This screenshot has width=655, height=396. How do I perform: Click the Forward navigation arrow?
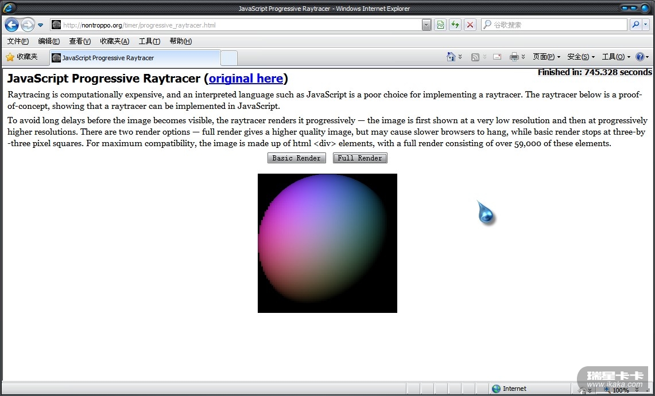click(28, 25)
